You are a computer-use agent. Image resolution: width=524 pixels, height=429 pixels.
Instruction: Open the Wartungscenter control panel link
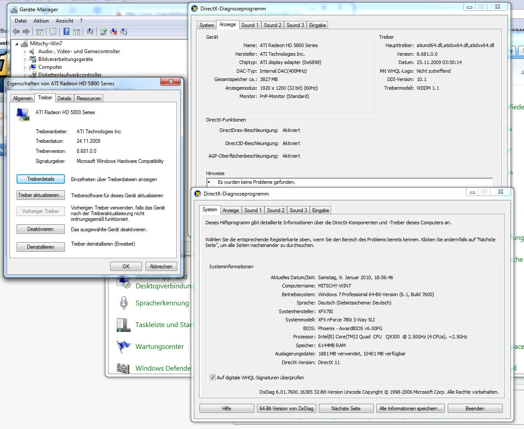(159, 347)
